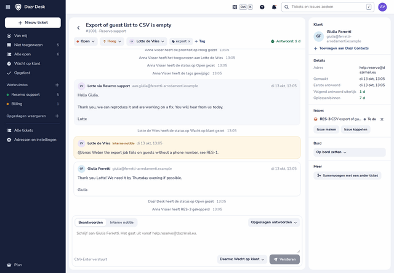Open the command palette icon beside Ctrl K

pos(235,7)
